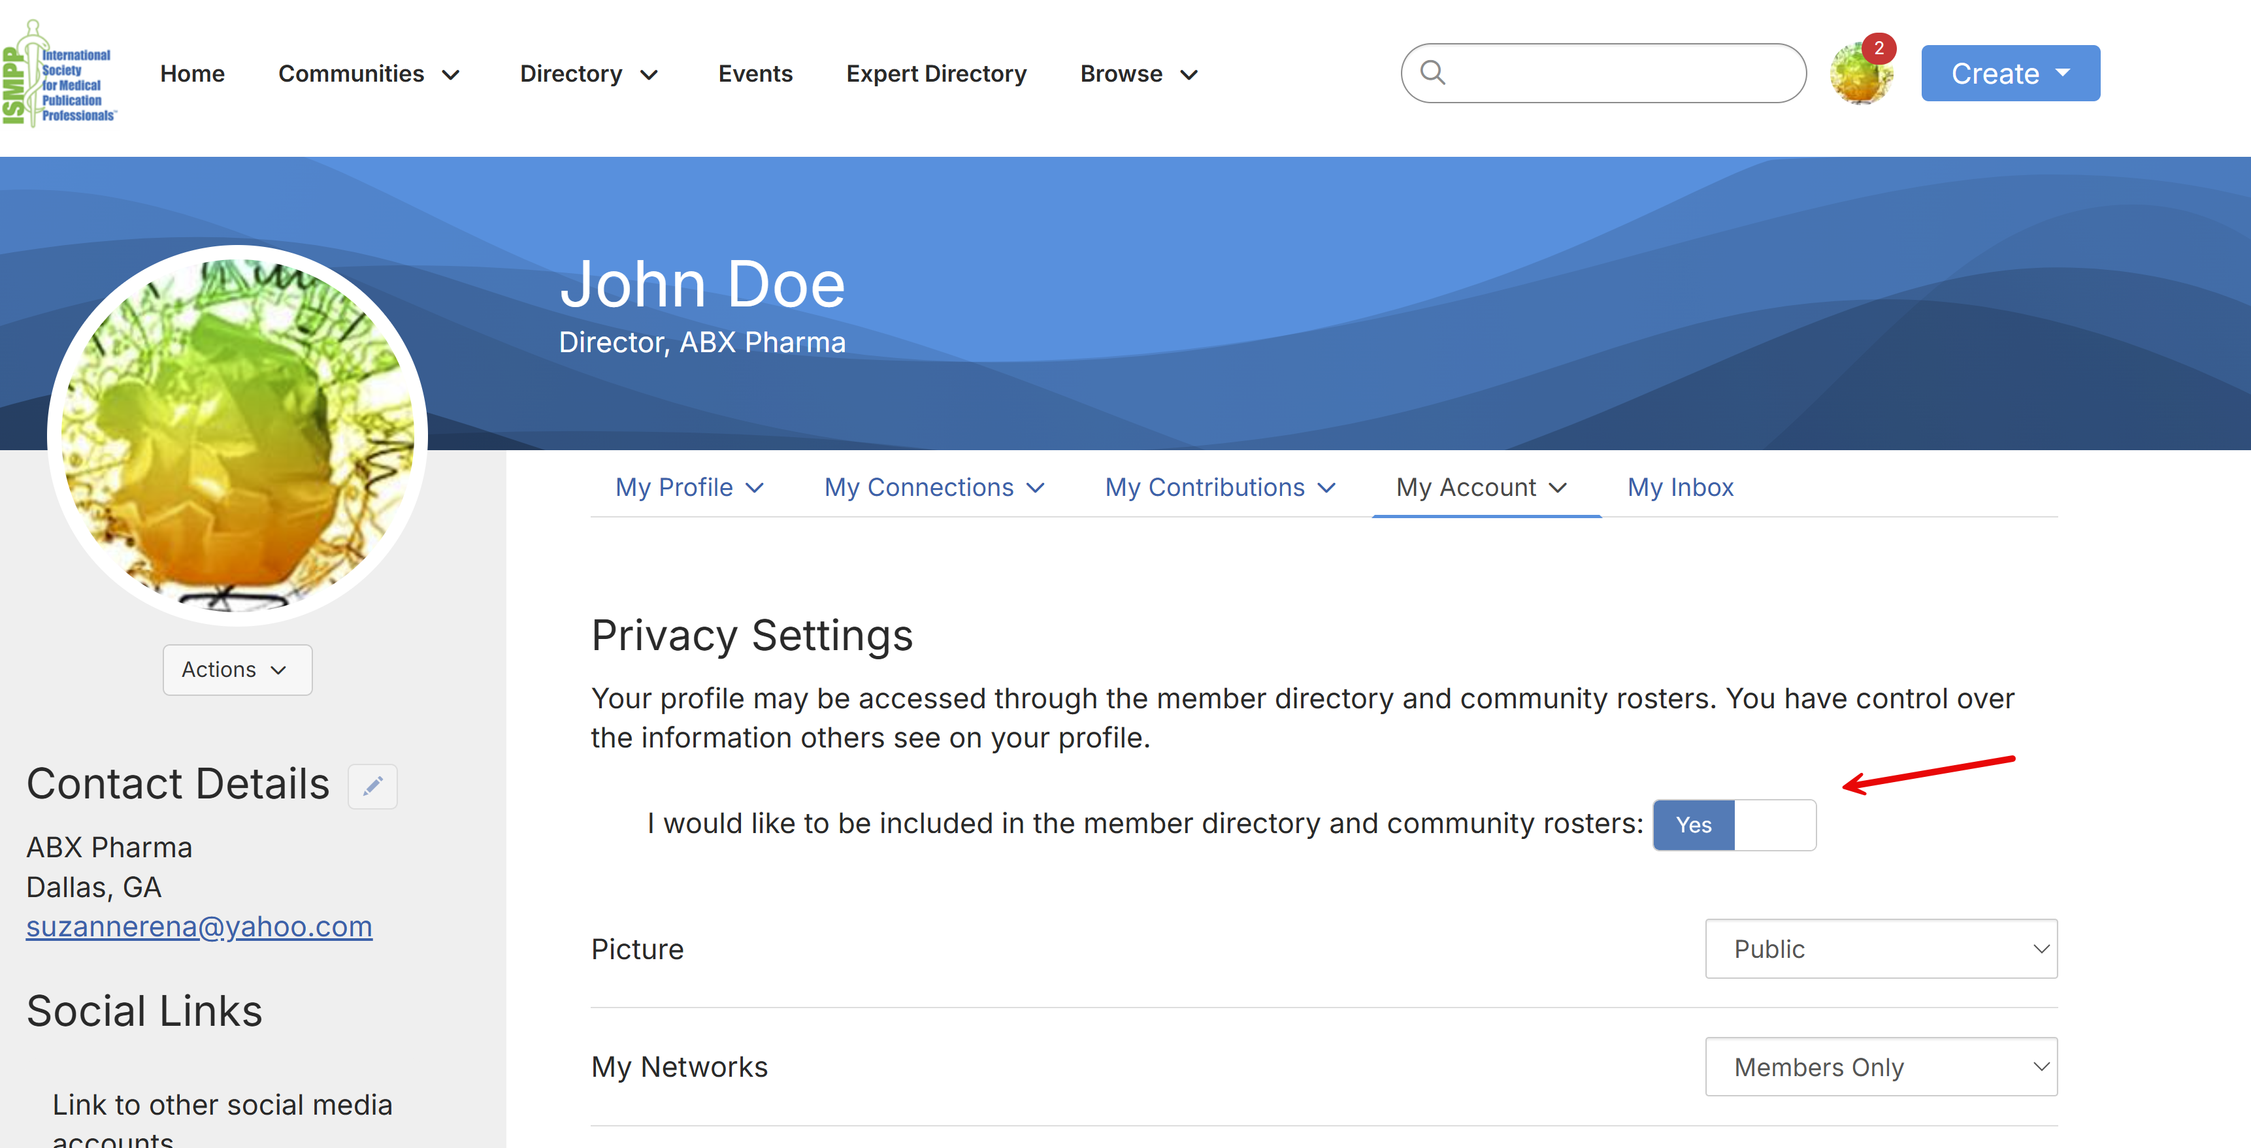Screen dimensions: 2251x1148
Task: Click the search magnifier icon
Action: (x=1432, y=73)
